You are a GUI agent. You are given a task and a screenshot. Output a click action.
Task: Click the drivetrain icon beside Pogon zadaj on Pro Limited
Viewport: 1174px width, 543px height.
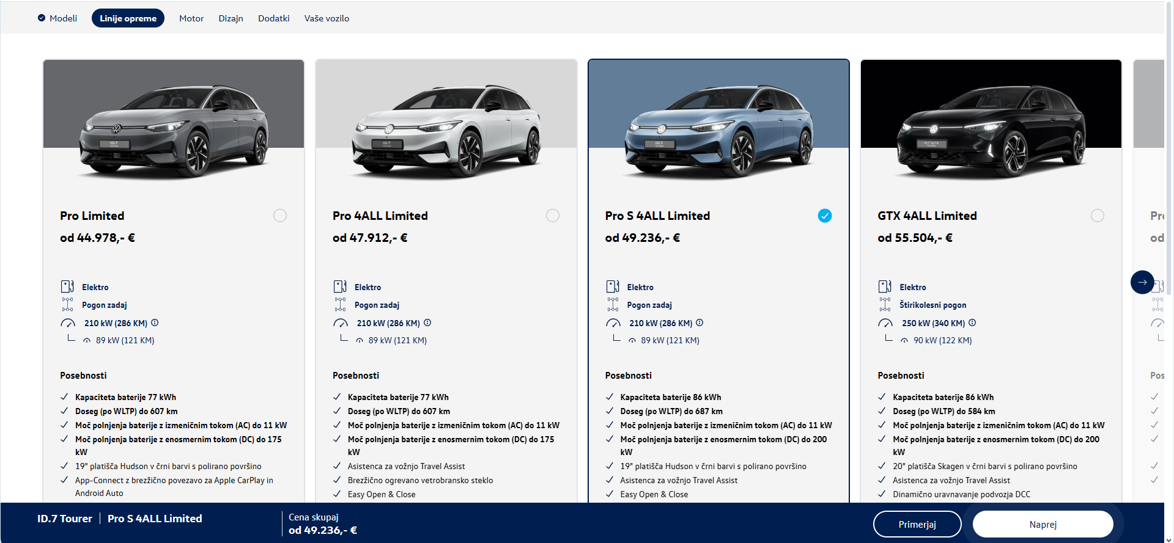point(67,304)
